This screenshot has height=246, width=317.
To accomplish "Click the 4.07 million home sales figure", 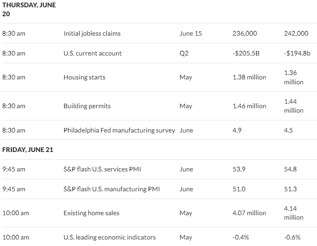I will pos(249,213).
